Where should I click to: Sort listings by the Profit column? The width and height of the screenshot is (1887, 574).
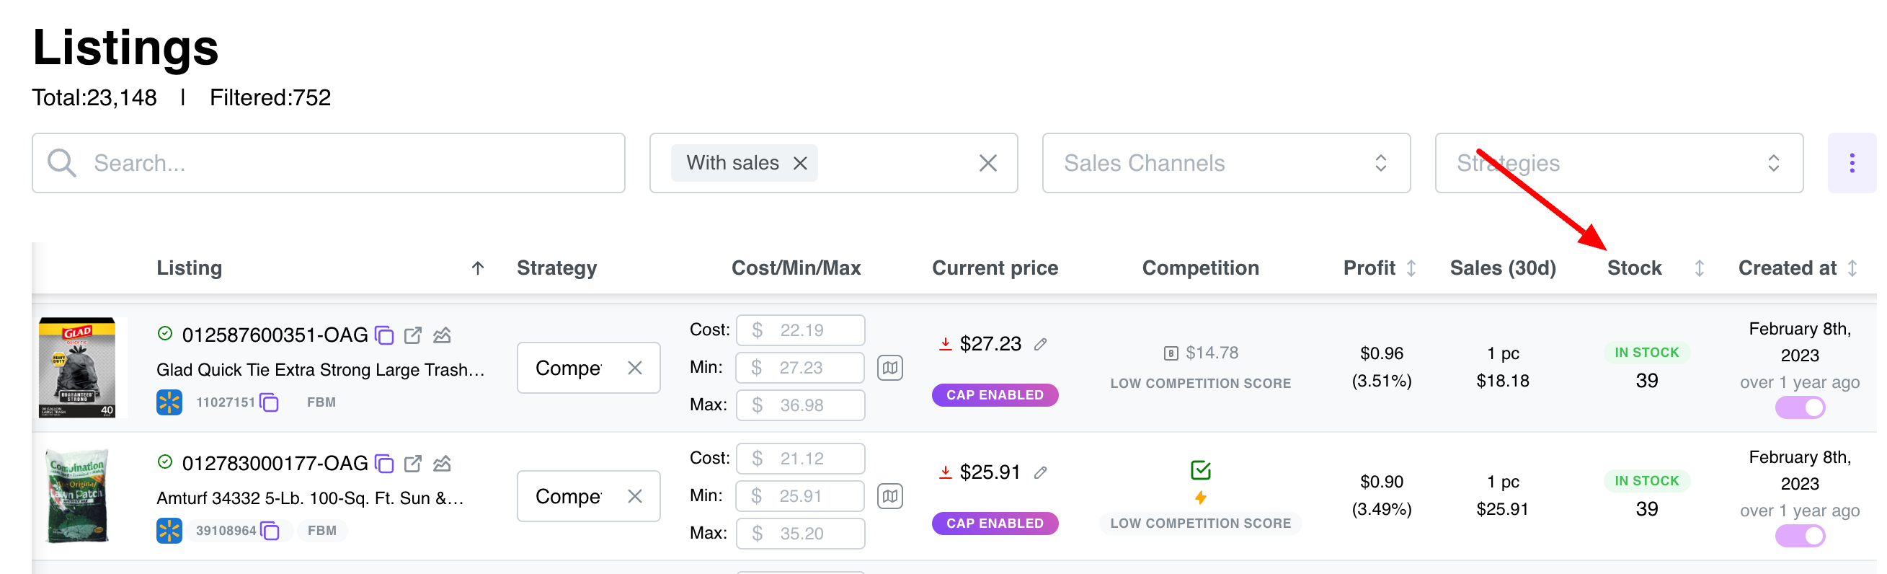point(1410,268)
